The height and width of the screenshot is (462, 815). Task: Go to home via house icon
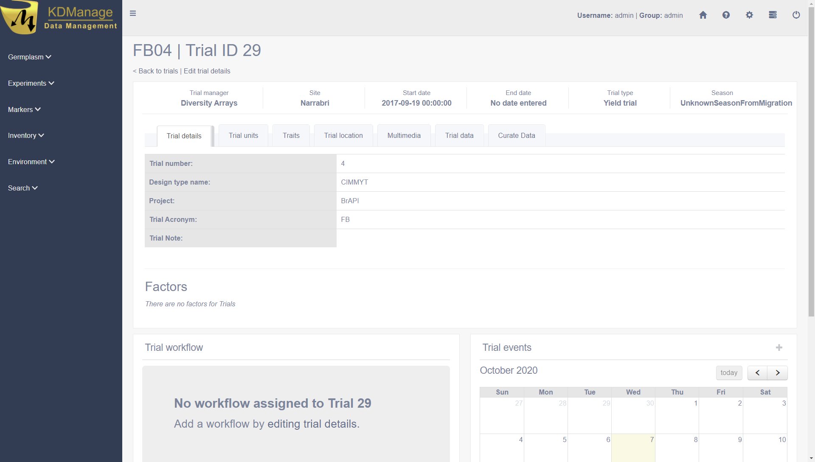pos(703,15)
